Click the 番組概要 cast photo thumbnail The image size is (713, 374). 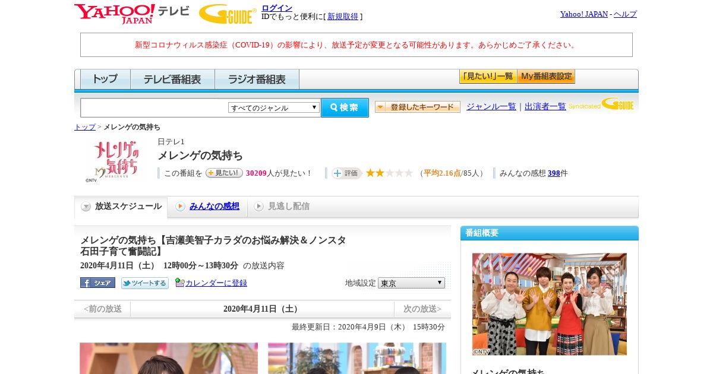point(550,305)
